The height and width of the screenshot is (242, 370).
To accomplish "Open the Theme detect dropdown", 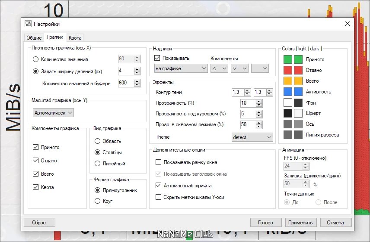I will pyautogui.click(x=252, y=137).
